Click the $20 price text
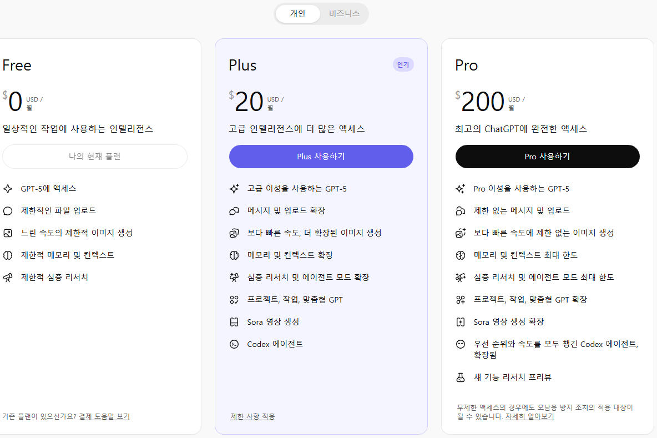Viewport: 657px width, 438px height. [246, 101]
